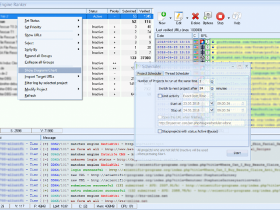The image size is (280, 210).
Task: Expand the Stop button dropdown arrow
Action: coord(229,18)
